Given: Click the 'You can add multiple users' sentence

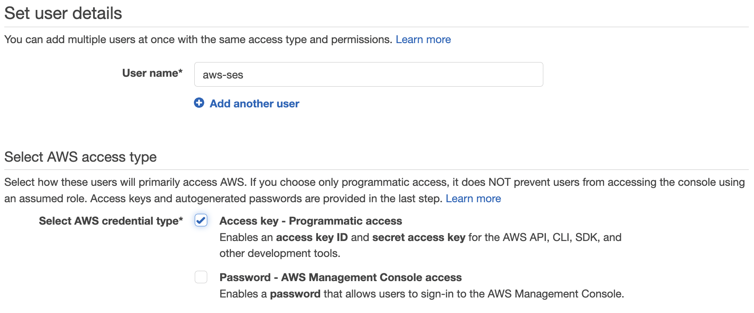Looking at the screenshot, I should [198, 40].
